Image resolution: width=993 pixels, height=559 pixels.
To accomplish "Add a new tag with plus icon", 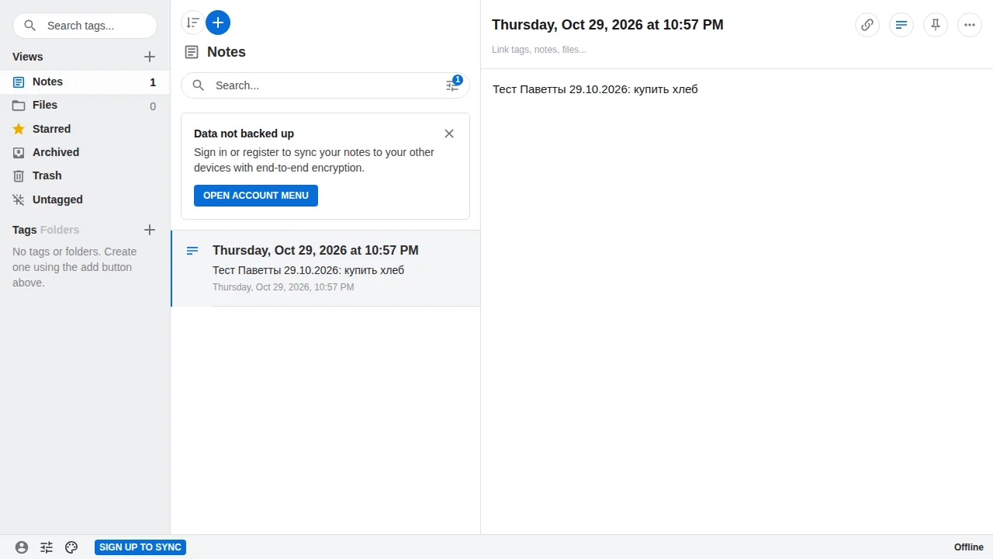I will pos(150,230).
